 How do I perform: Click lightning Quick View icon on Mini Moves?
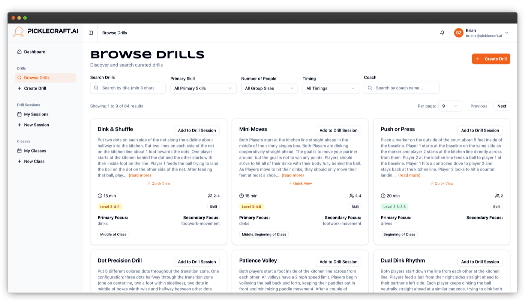(291, 184)
